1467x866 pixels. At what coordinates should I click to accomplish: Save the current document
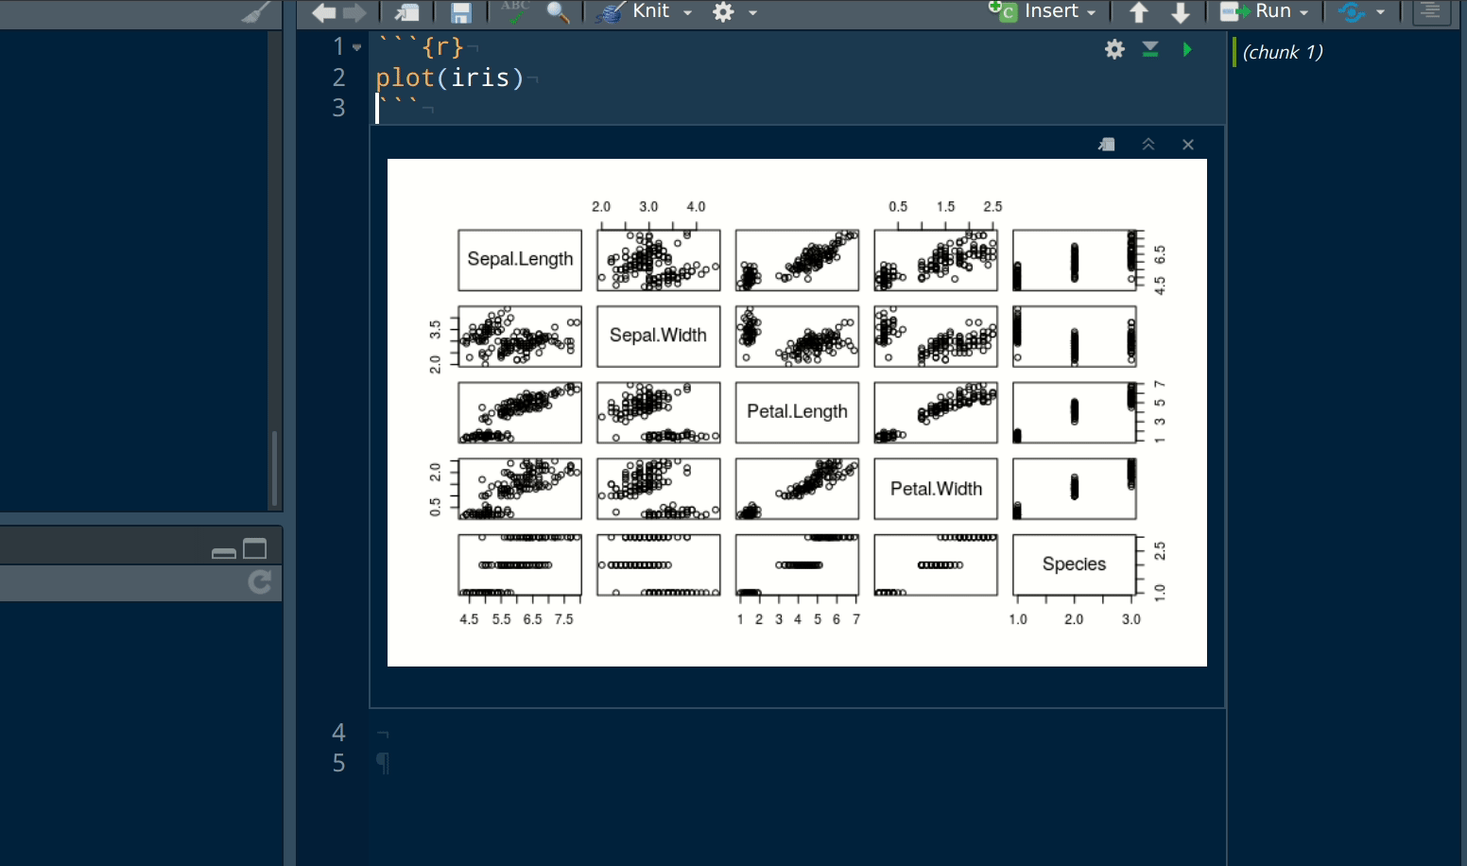[x=460, y=12]
